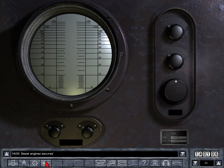The width and height of the screenshot is (224, 168).
Task: Select the ship's helm wheel icon
Action: [x=35, y=163]
